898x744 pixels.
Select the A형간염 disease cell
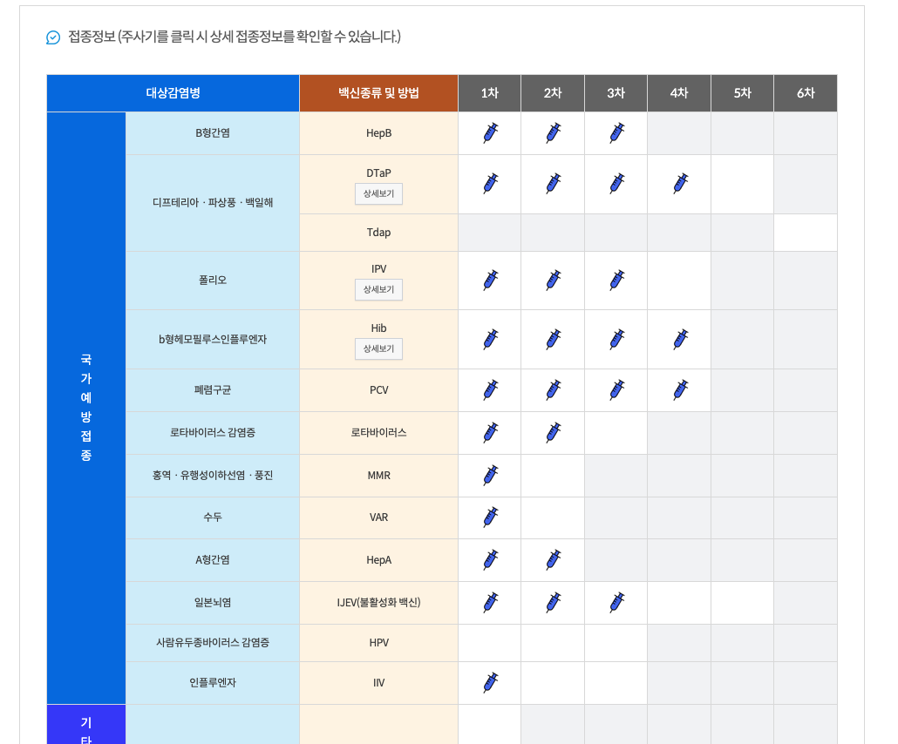213,560
